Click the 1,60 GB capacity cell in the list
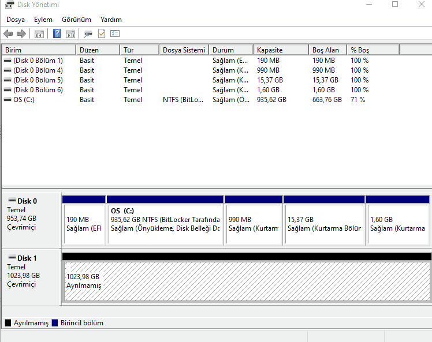 pyautogui.click(x=268, y=90)
